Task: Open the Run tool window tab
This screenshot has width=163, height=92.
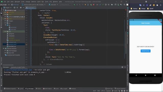Action: pos(21,89)
